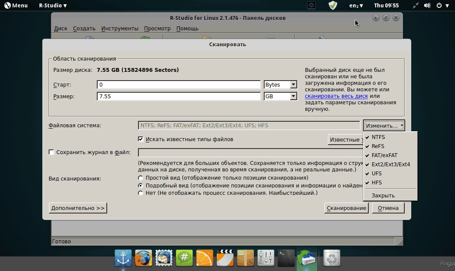Open the audio mixer sliders icon in dock

point(265,258)
